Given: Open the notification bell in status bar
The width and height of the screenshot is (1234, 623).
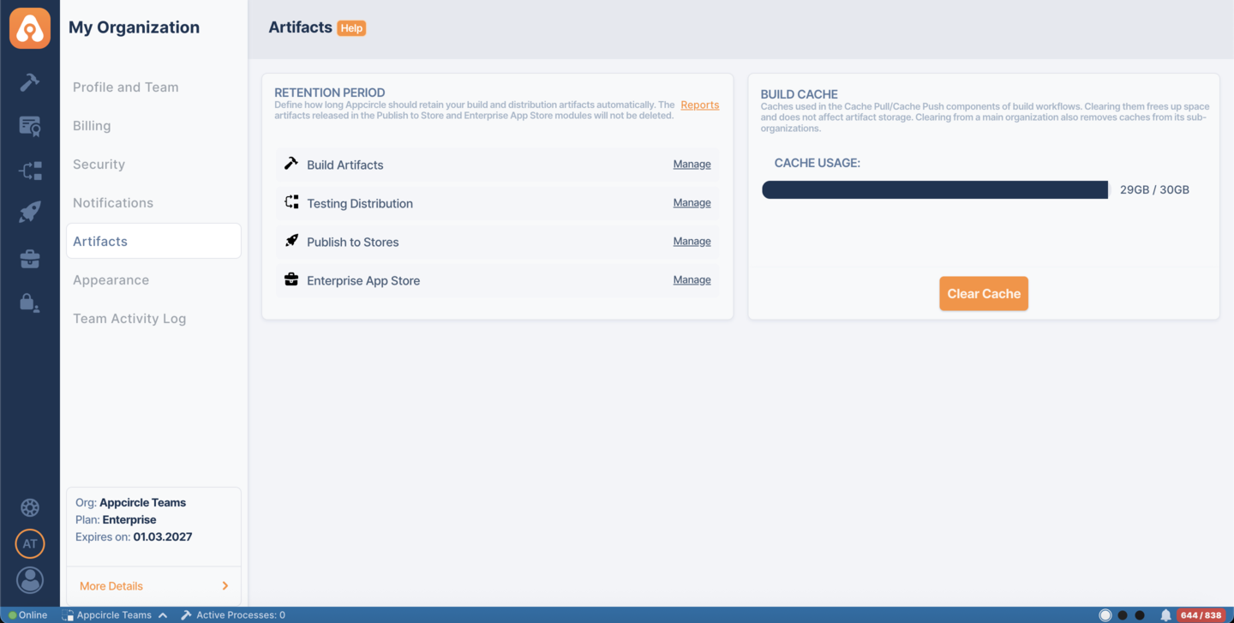Looking at the screenshot, I should pyautogui.click(x=1165, y=614).
